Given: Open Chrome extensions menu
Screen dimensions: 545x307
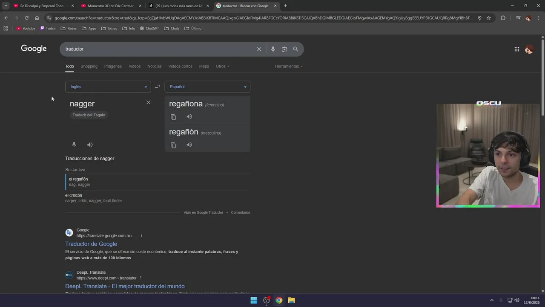Looking at the screenshot, I should click(503, 18).
